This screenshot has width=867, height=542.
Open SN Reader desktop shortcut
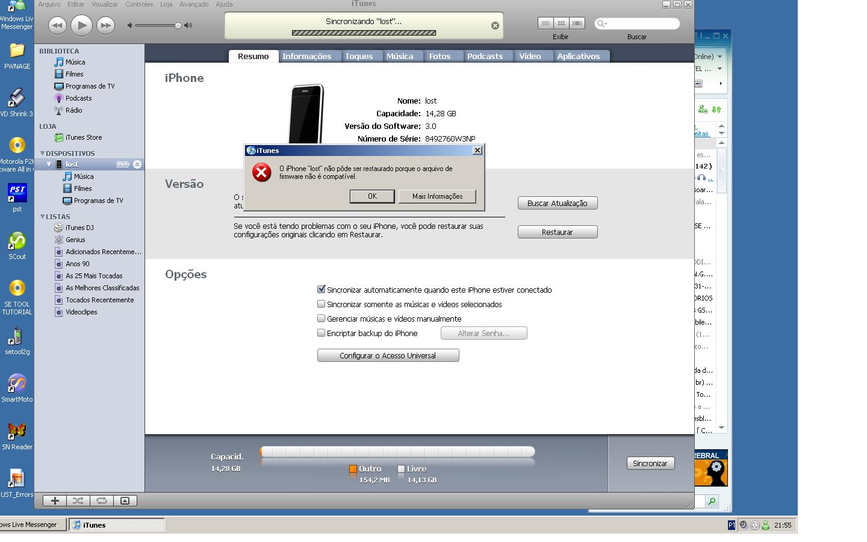tap(17, 437)
